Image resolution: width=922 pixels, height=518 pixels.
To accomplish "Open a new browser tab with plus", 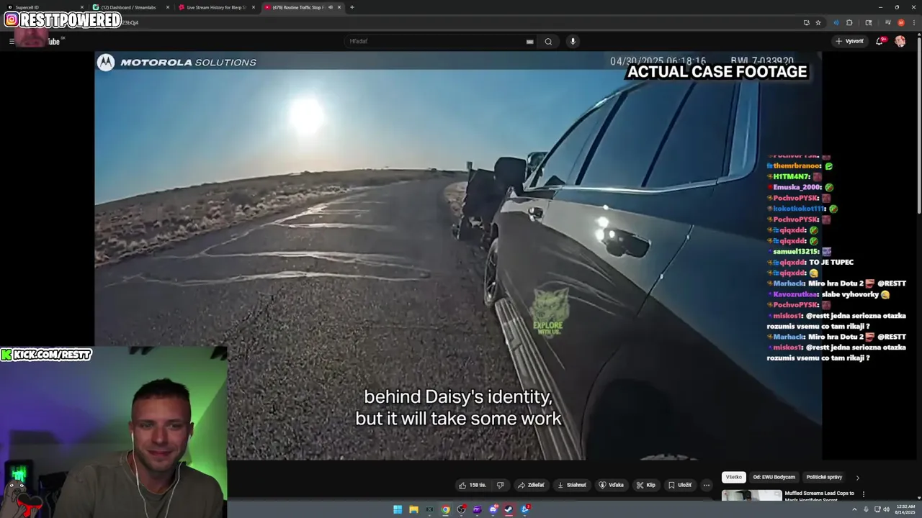I will pyautogui.click(x=352, y=7).
